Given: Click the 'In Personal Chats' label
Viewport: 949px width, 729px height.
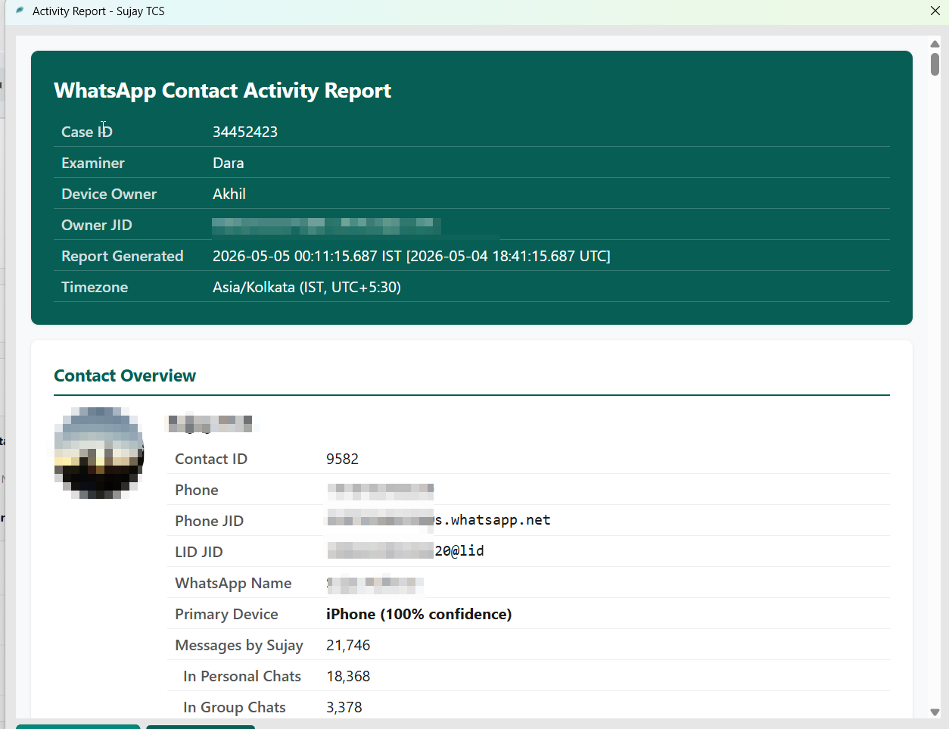Looking at the screenshot, I should point(242,676).
